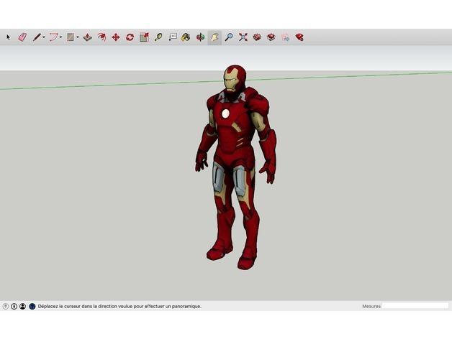
Task: Choose the Move tool with red arrows
Action: pos(115,37)
